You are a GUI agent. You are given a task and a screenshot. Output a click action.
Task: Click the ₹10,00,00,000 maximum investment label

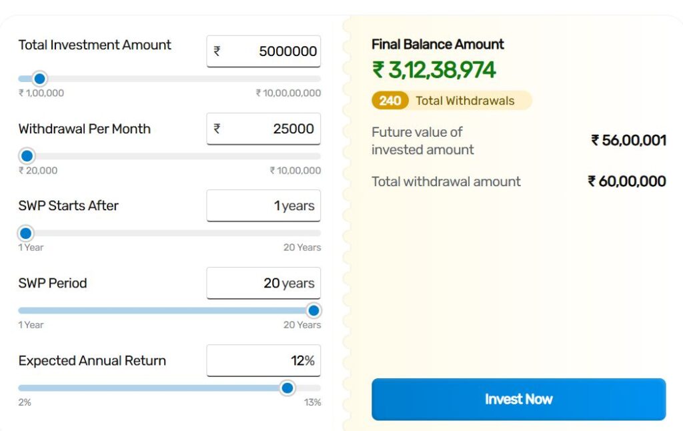[288, 93]
